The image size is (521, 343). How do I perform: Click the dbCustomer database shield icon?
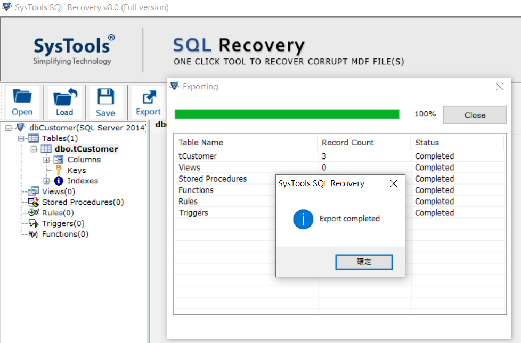pos(21,128)
